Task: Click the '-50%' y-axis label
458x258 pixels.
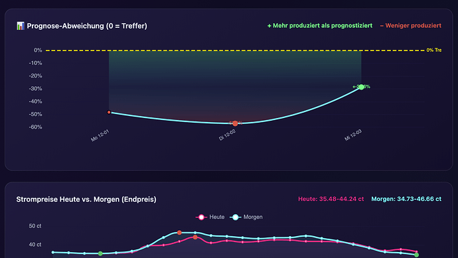Action: click(36, 114)
